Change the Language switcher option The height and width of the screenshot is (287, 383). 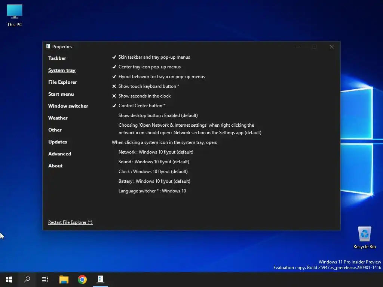[x=152, y=191]
